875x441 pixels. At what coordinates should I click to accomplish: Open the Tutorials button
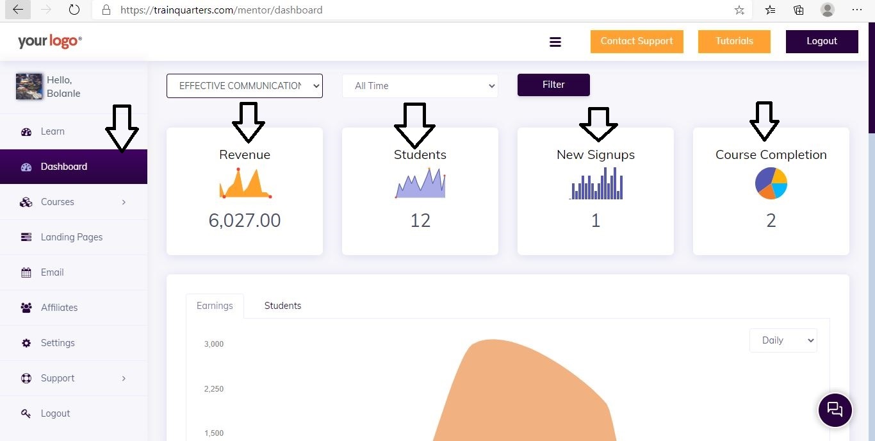[734, 42]
